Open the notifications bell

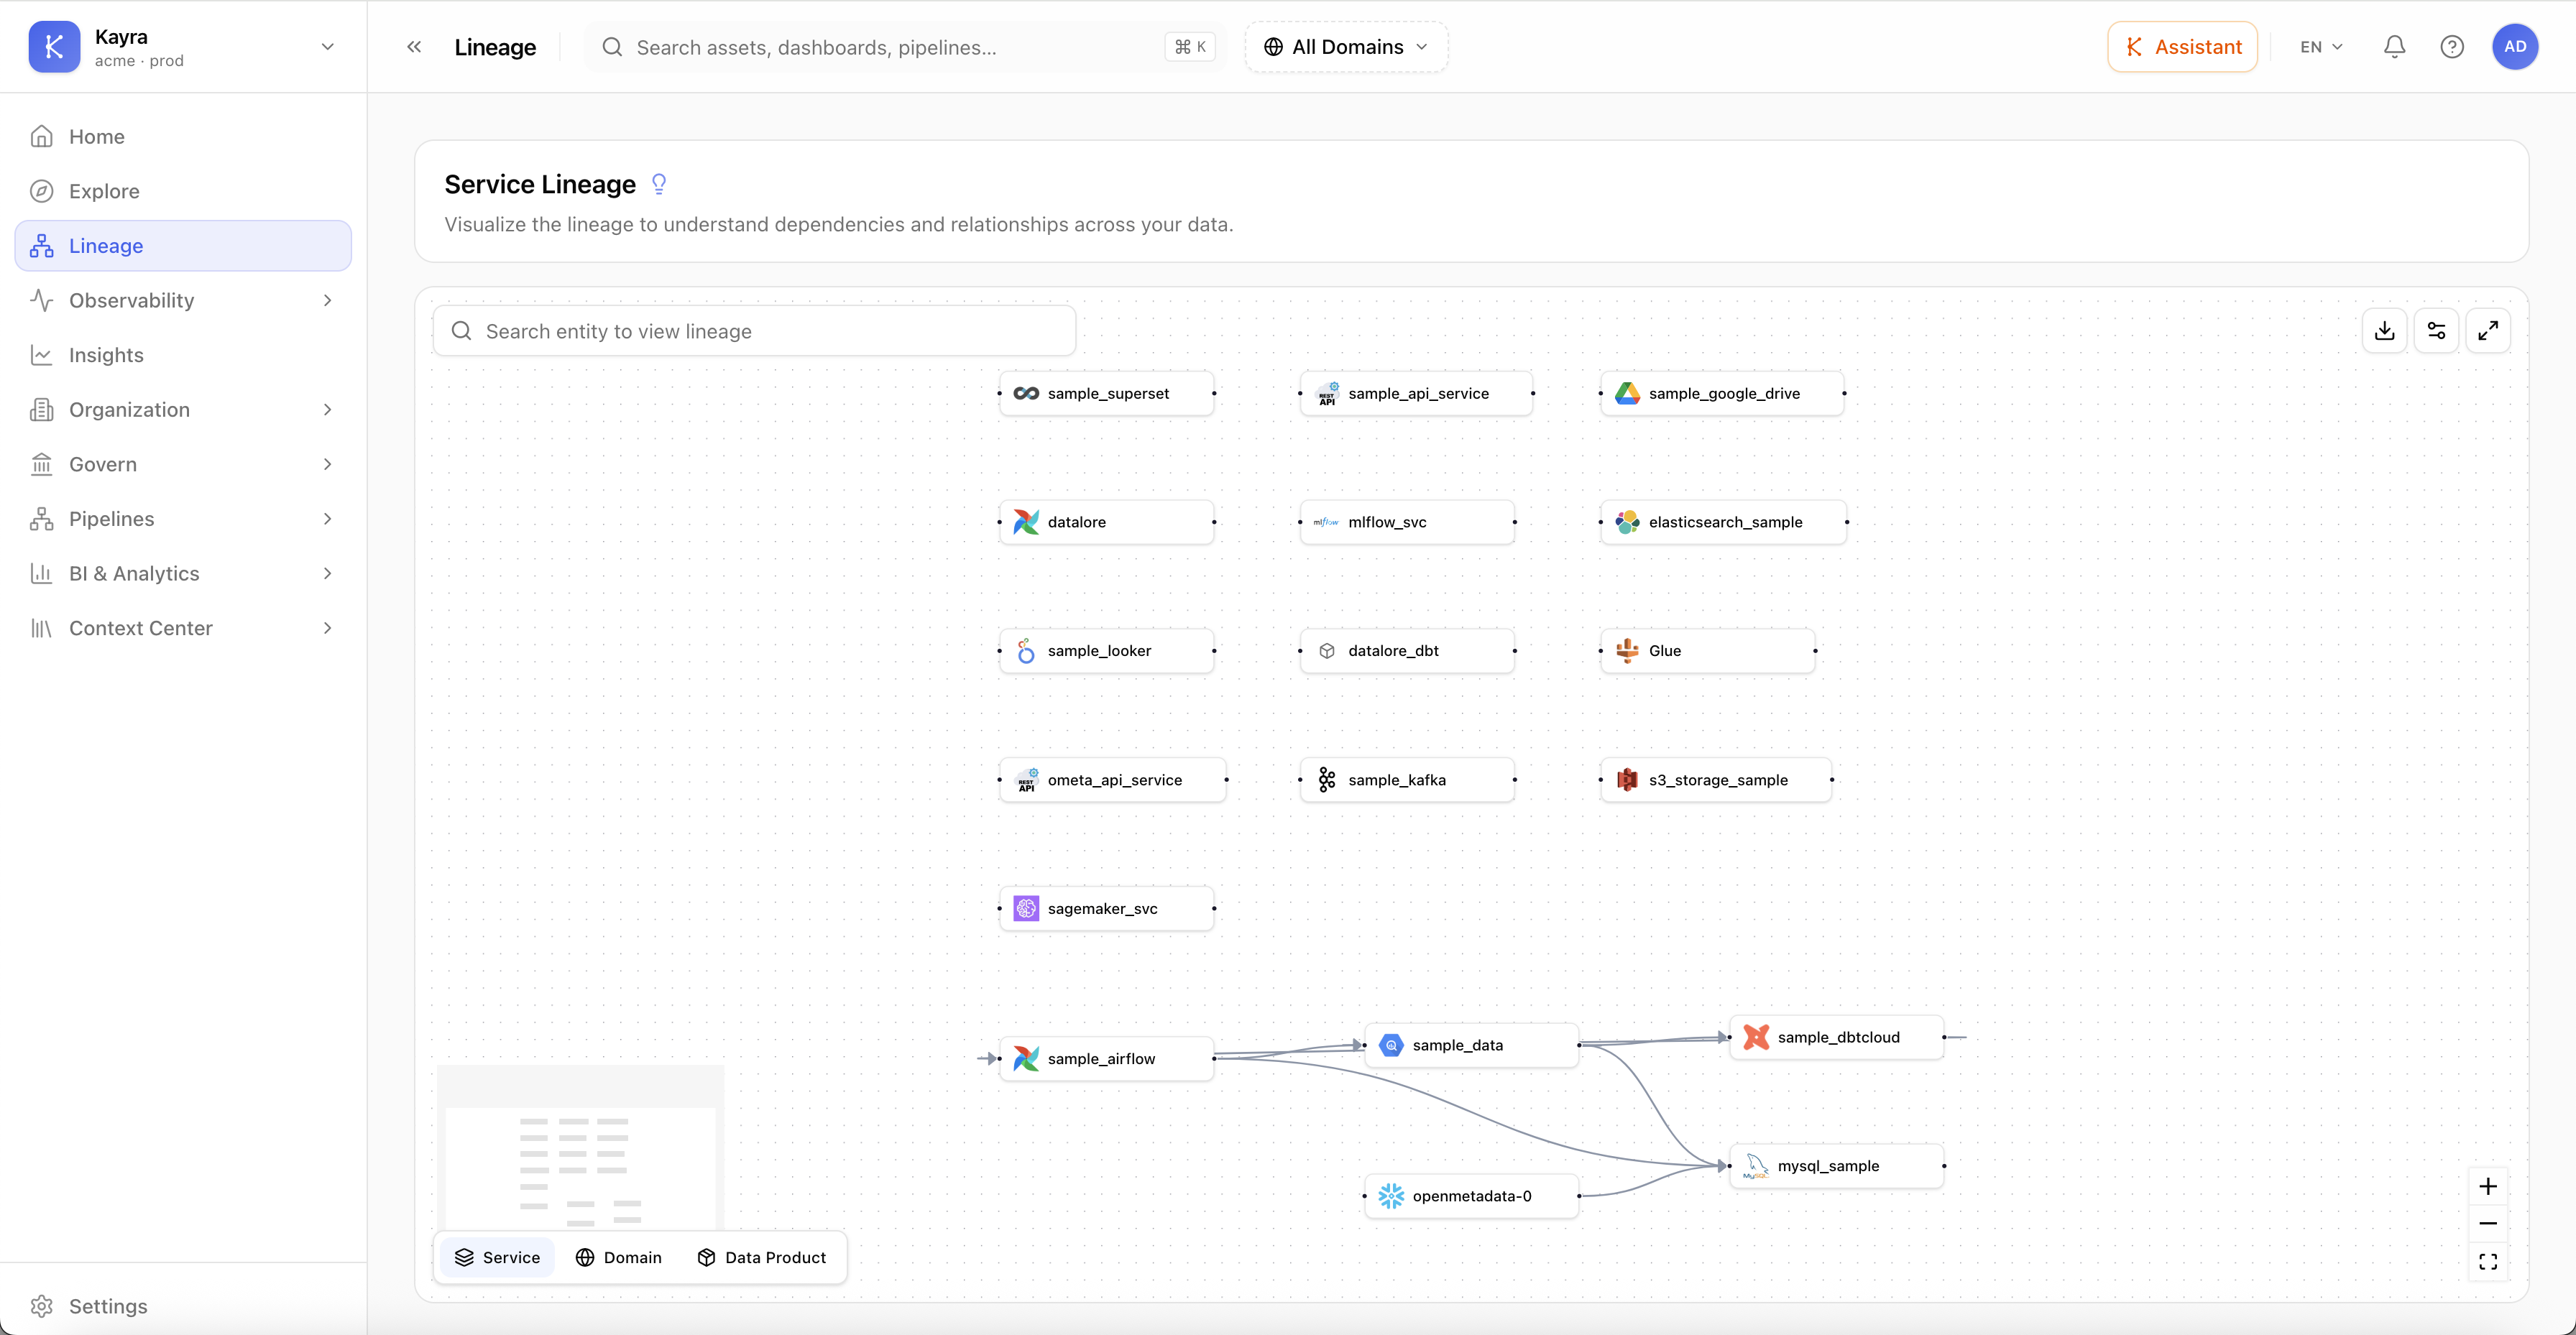tap(2394, 47)
